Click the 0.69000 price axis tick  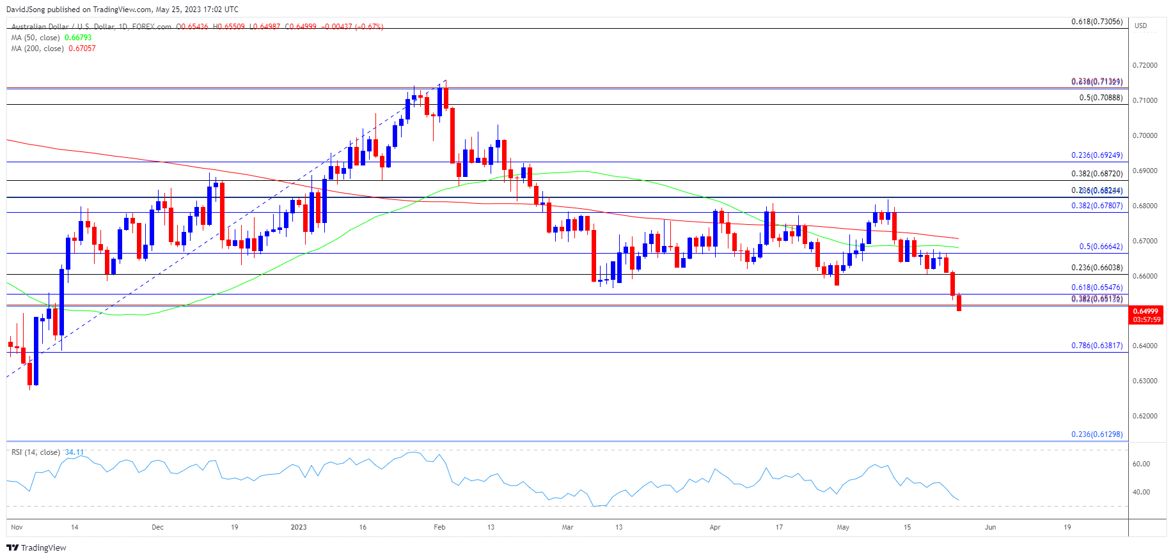pos(1145,171)
